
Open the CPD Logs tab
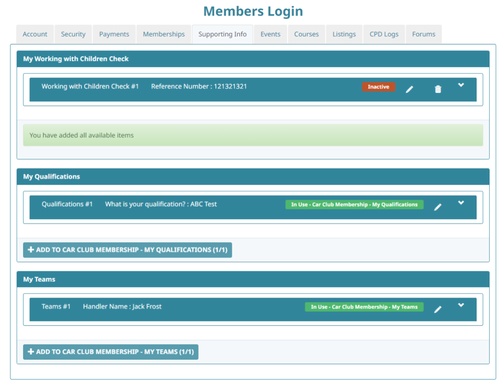click(x=383, y=34)
